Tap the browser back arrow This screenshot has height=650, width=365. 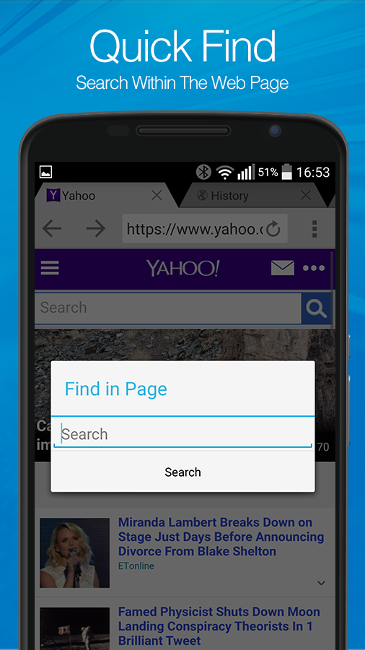pos(52,229)
